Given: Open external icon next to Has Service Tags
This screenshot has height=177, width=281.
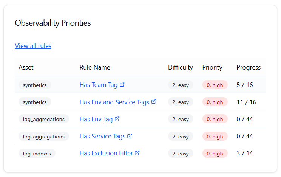Looking at the screenshot, I should pyautogui.click(x=130, y=136).
